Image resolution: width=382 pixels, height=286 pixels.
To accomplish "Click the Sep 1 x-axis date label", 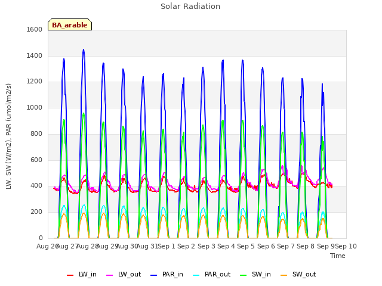I will [167, 246].
